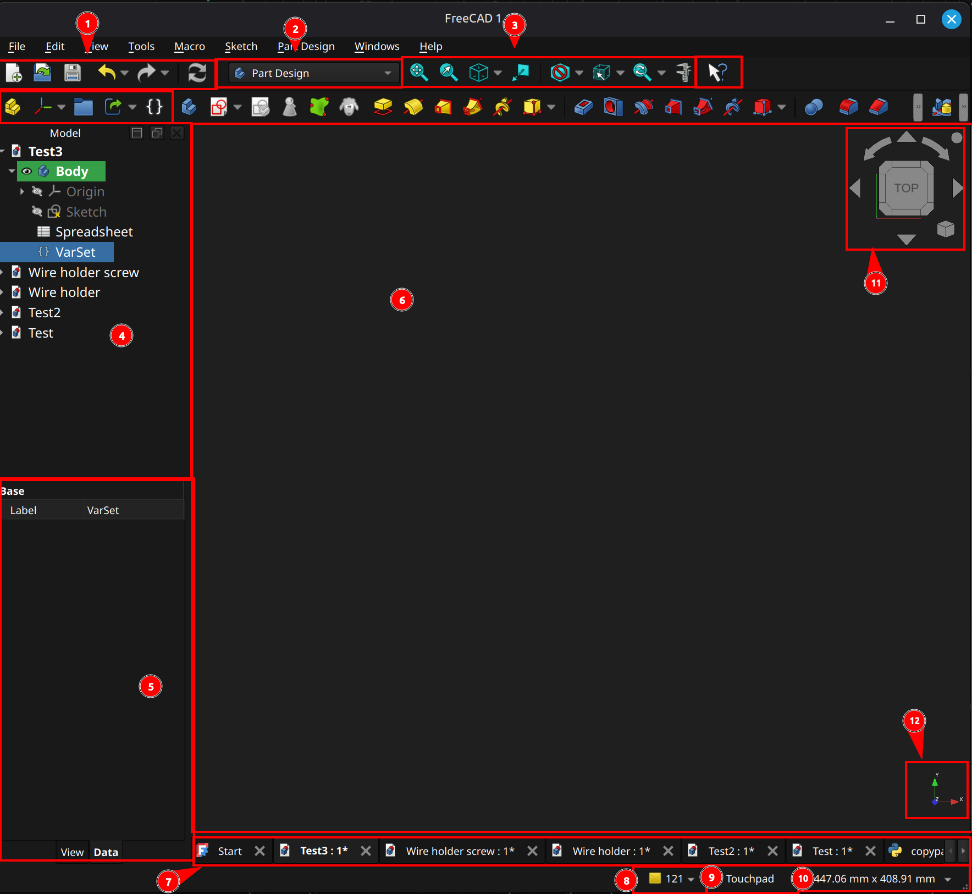Open the redo history dropdown arrow
972x894 pixels.
(x=164, y=73)
